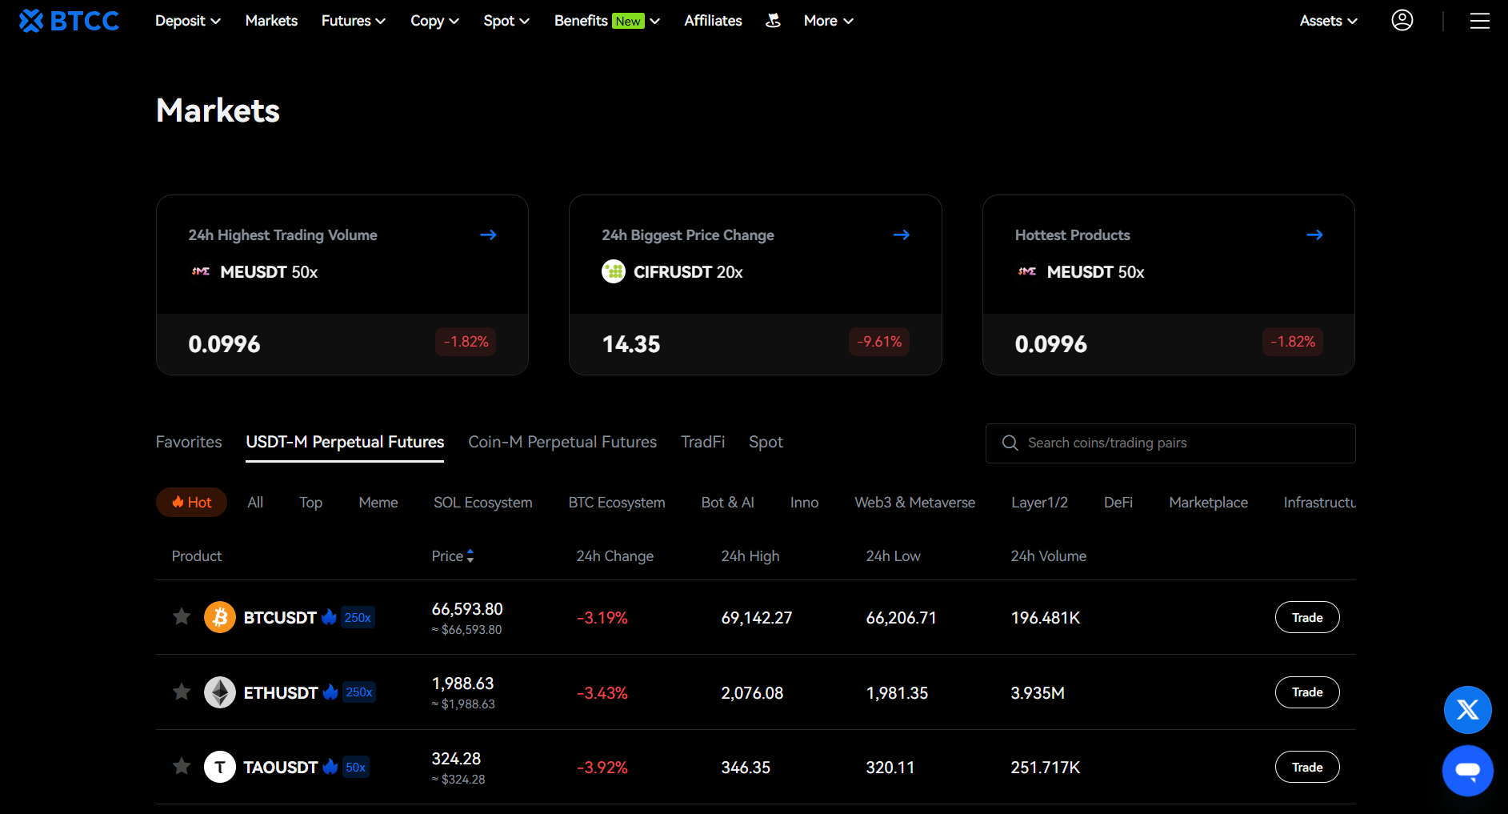Select USDT-M Perpetual Futures tab

click(x=345, y=442)
